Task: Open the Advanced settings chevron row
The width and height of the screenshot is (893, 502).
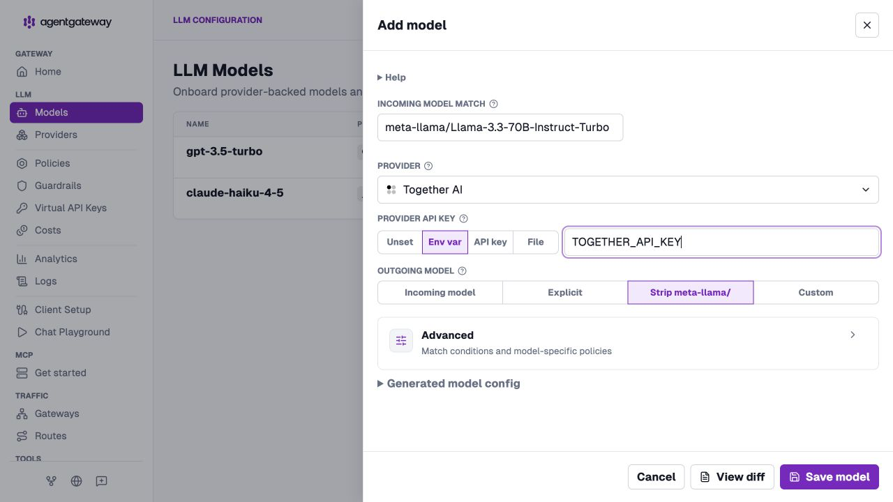Action: coord(628,343)
